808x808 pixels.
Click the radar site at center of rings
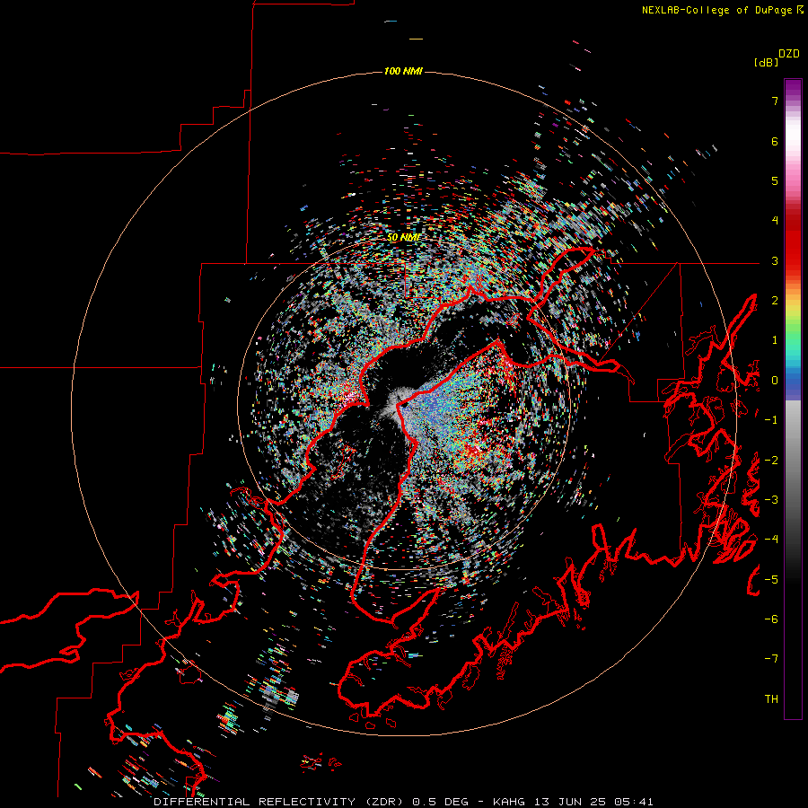pos(404,405)
